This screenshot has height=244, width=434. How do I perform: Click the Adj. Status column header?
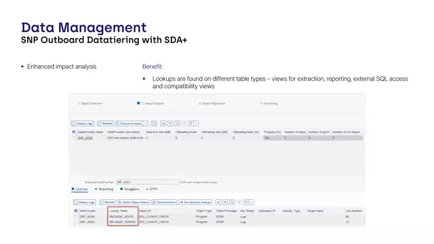247,211
